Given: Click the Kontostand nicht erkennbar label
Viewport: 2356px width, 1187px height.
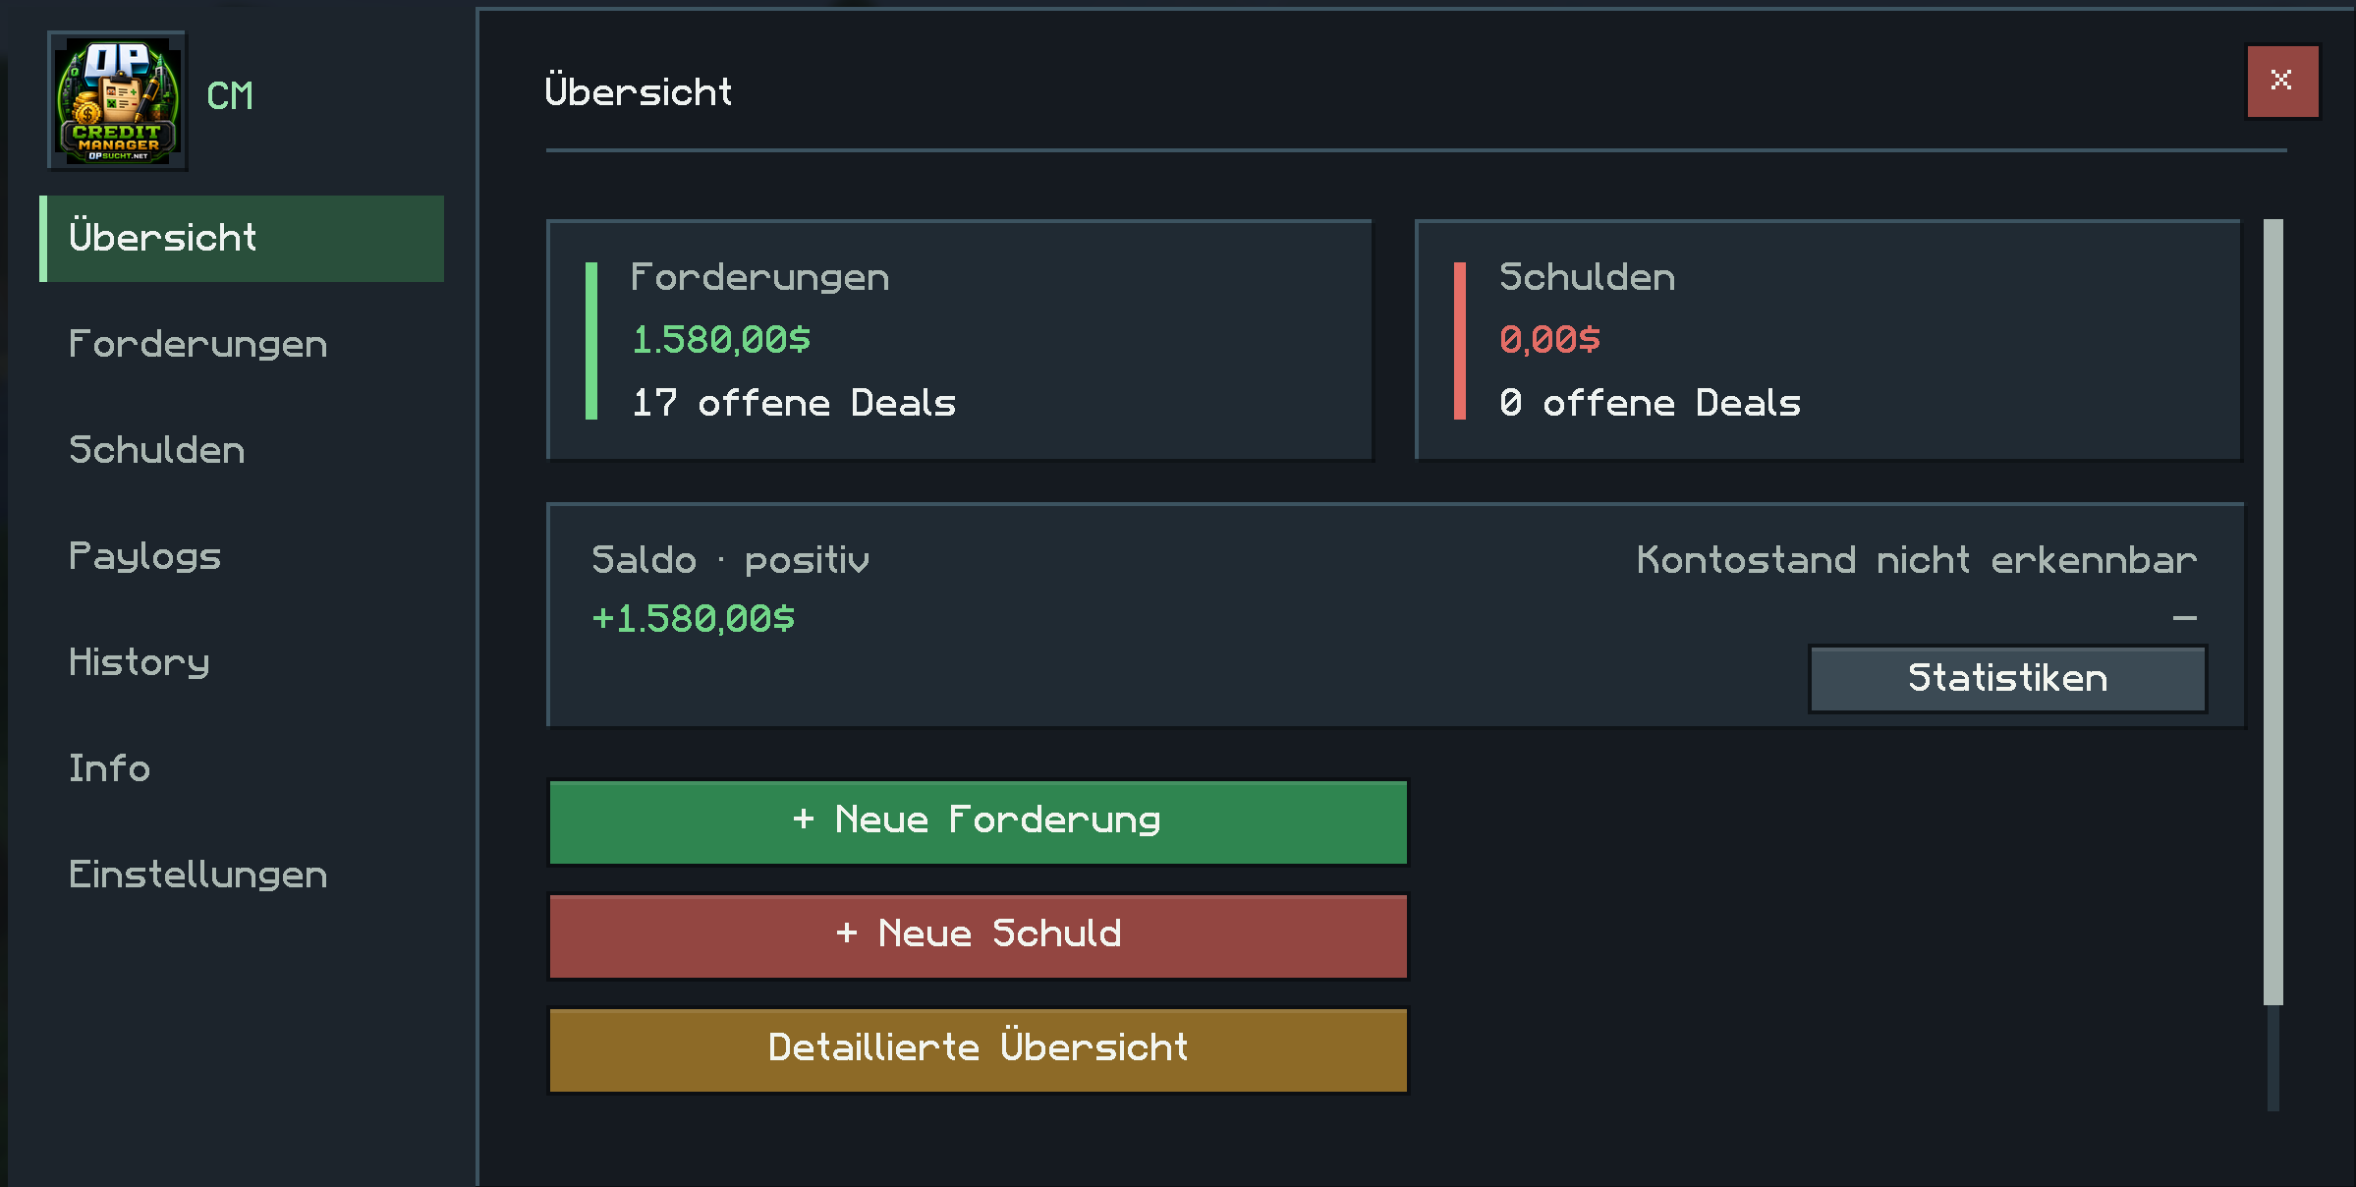Looking at the screenshot, I should [x=1917, y=560].
